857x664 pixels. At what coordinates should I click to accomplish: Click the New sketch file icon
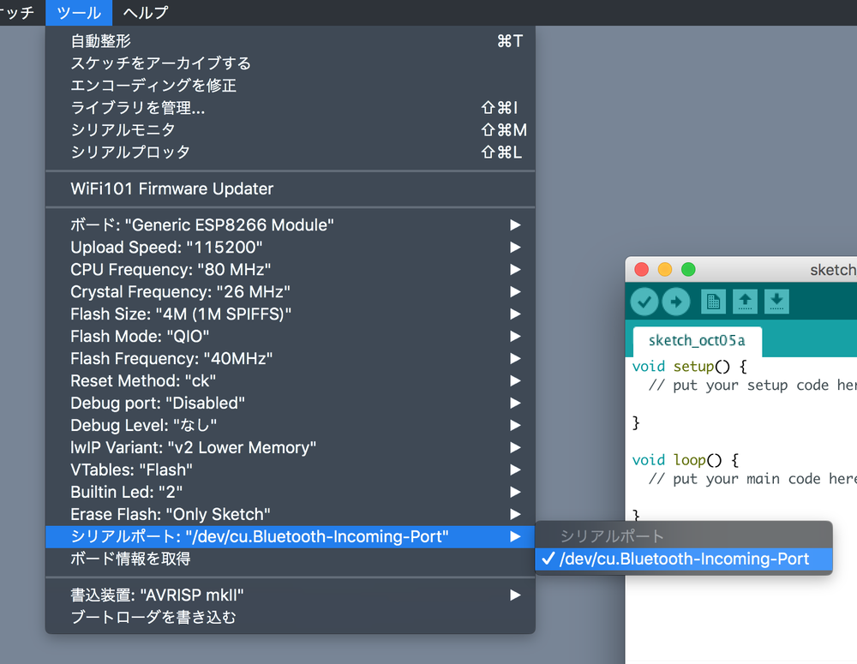(x=713, y=302)
